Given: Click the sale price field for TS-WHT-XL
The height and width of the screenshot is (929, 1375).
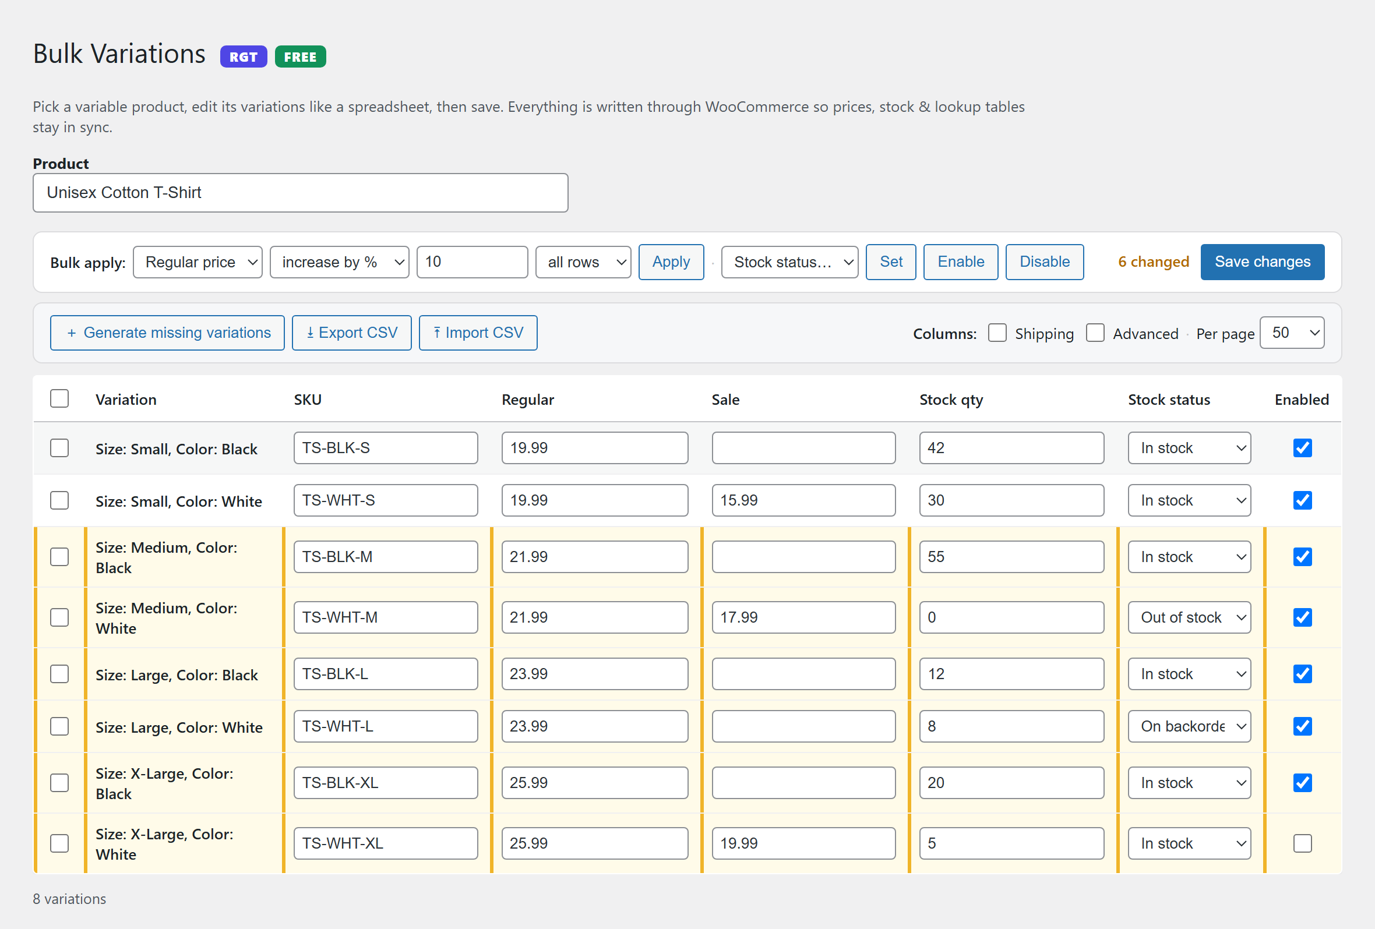Looking at the screenshot, I should [x=803, y=843].
